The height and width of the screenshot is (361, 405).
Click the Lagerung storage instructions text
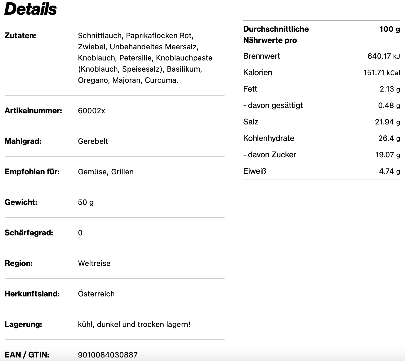click(134, 324)
